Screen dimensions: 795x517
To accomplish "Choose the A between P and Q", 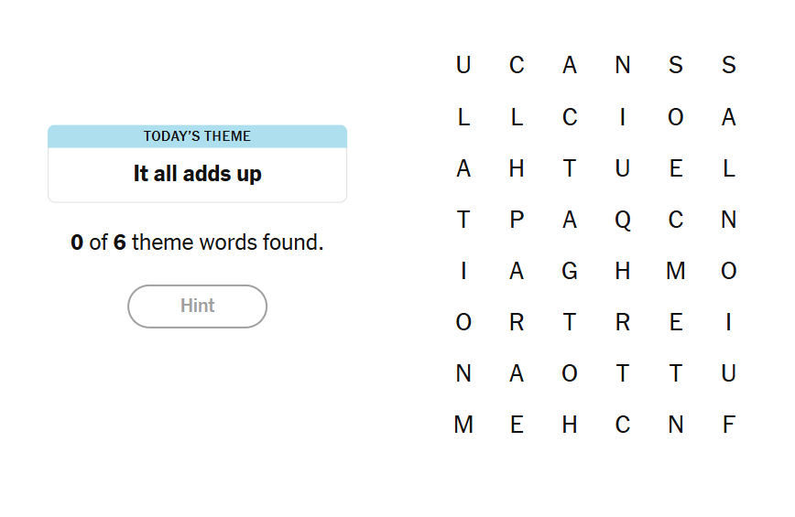I will tap(570, 220).
